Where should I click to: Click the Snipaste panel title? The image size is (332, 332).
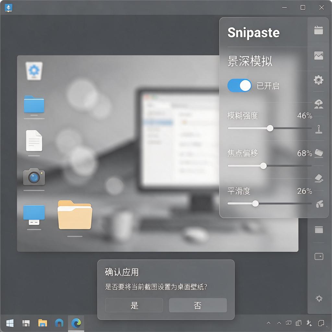(x=254, y=33)
